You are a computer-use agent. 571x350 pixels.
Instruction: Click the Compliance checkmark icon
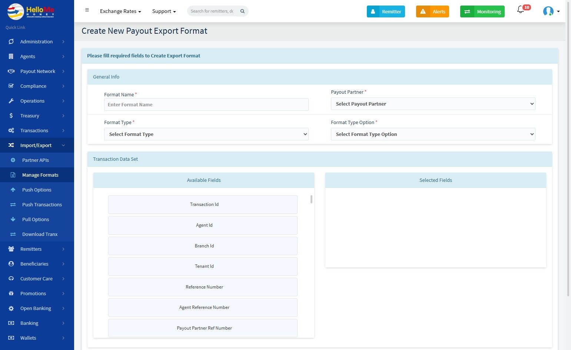(x=11, y=86)
